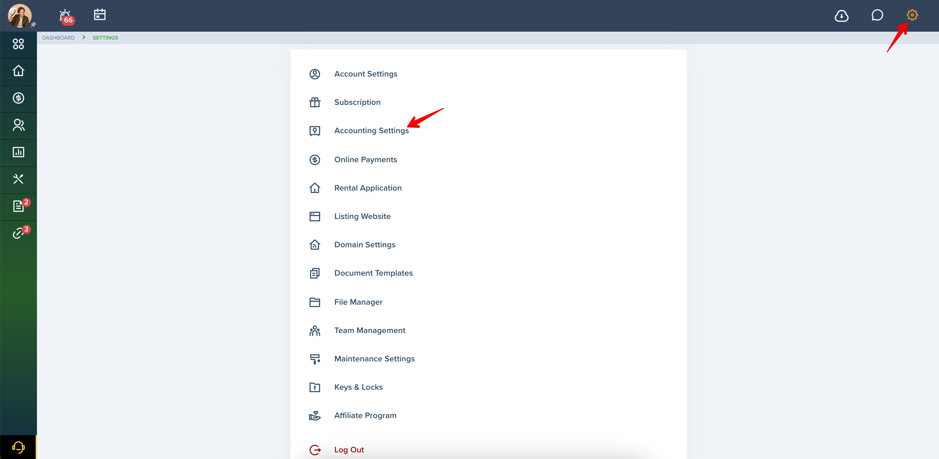The width and height of the screenshot is (939, 459).
Task: Open Domain Settings
Action: click(365, 245)
